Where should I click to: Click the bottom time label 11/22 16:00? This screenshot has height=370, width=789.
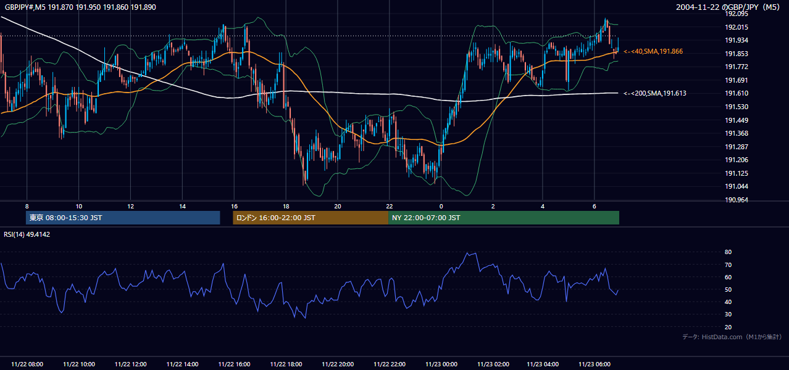234,364
